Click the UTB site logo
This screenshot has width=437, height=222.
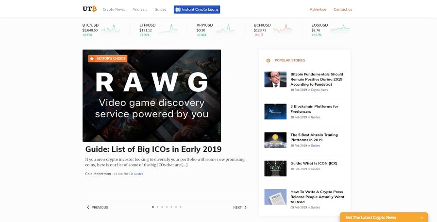89,9
